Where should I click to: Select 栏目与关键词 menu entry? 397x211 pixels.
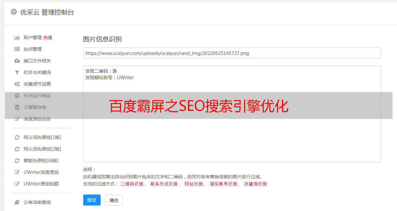[x=37, y=72]
